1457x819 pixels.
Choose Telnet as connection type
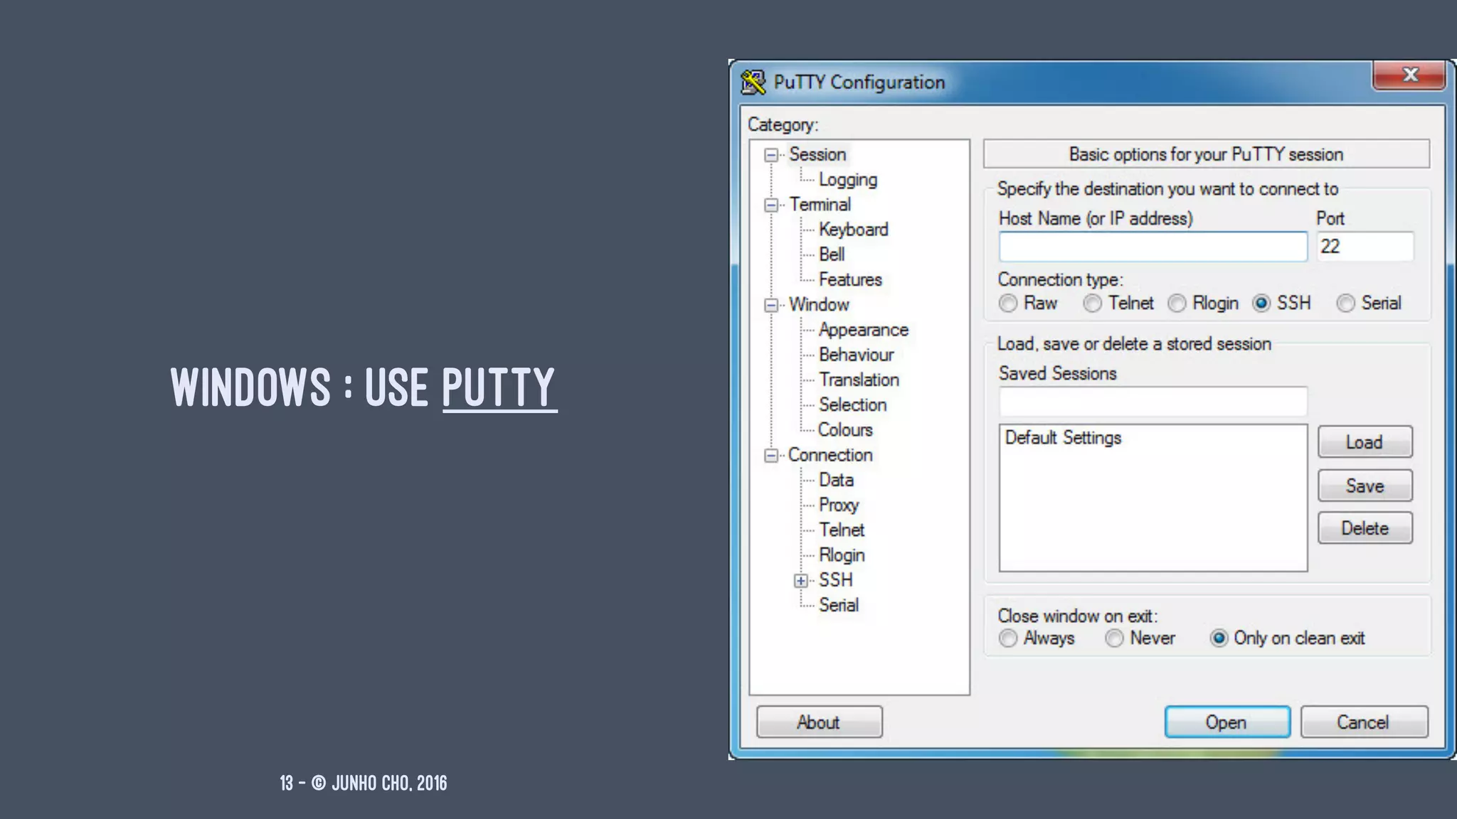1092,304
